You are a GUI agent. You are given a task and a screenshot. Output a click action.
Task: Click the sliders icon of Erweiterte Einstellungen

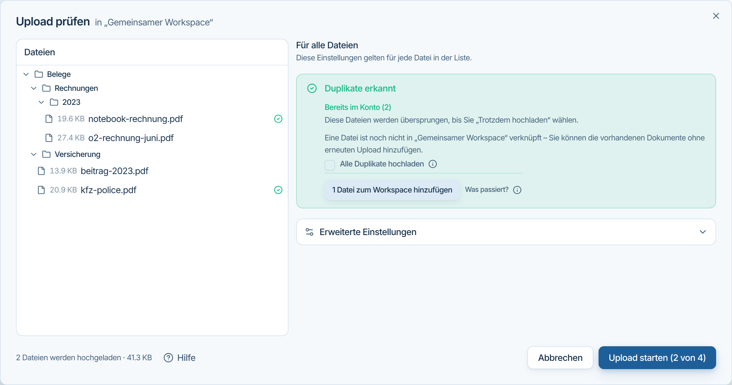click(x=309, y=232)
